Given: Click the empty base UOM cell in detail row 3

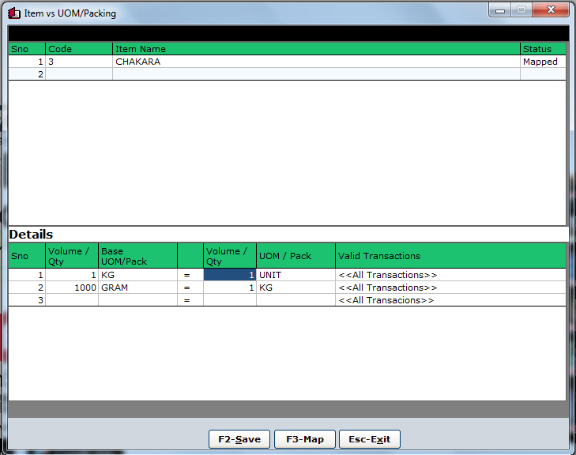Looking at the screenshot, I should point(137,300).
